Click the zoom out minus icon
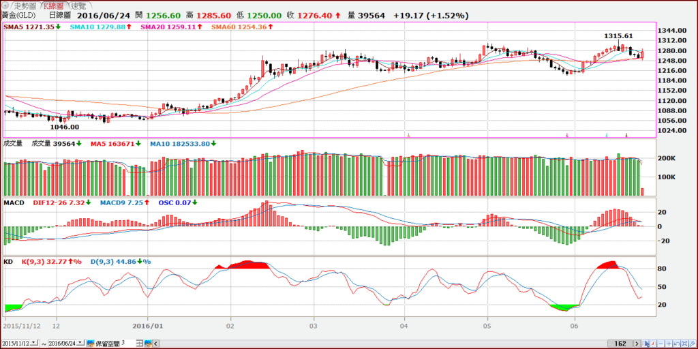 coord(661,344)
